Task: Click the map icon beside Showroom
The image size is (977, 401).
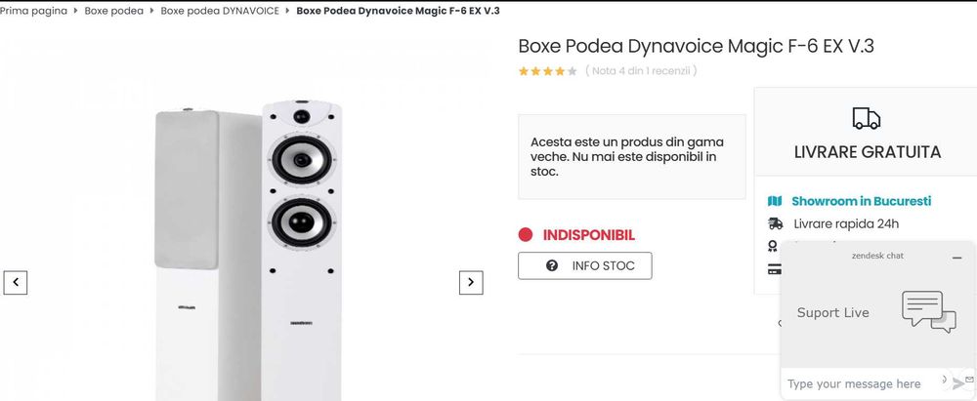Action: click(775, 201)
